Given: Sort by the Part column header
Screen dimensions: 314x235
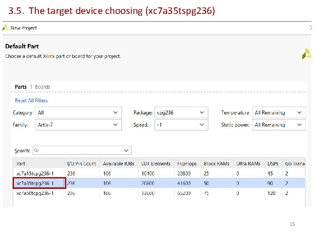Looking at the screenshot, I should (39, 164).
